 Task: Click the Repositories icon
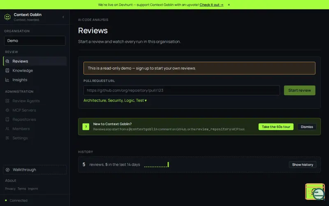tap(7, 119)
